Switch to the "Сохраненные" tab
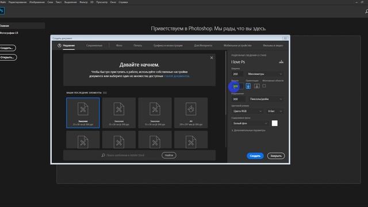 tap(94, 45)
